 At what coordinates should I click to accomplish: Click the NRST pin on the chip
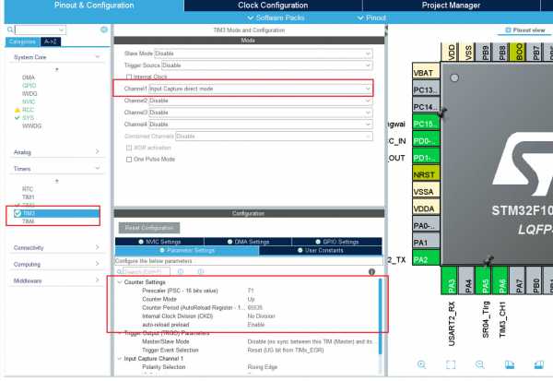click(x=426, y=174)
